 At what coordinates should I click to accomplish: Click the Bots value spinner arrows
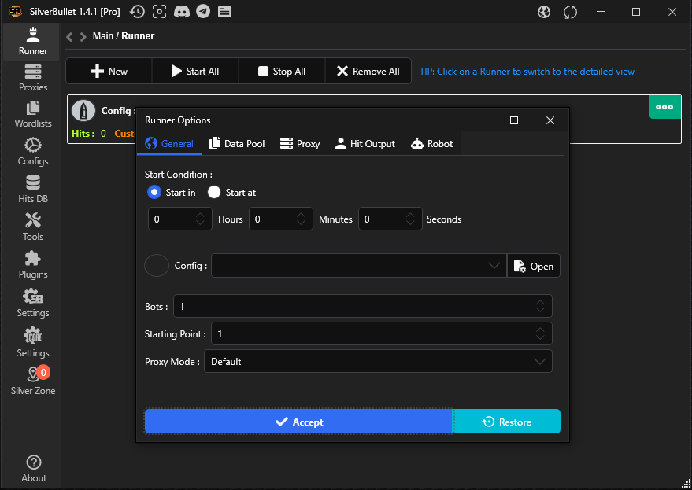[540, 306]
